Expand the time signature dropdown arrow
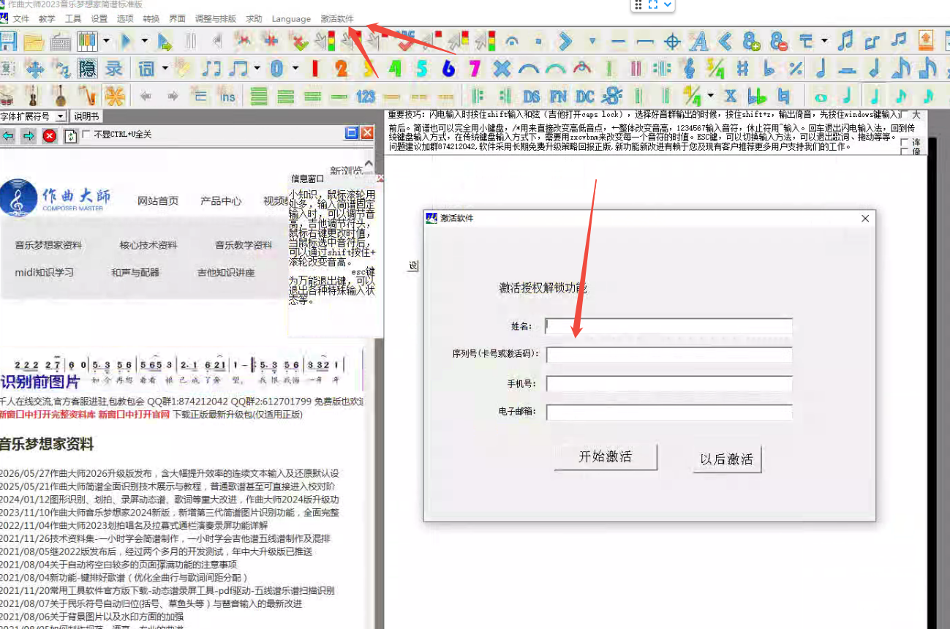This screenshot has width=950, height=629. pyautogui.click(x=711, y=96)
